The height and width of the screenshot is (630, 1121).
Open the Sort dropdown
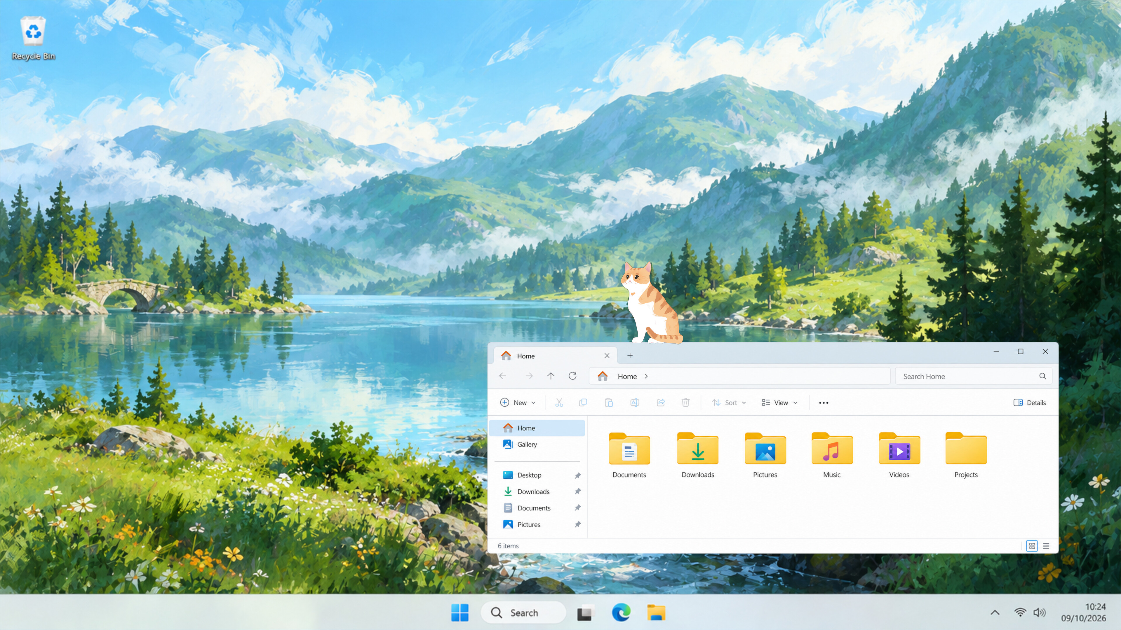[x=728, y=402]
